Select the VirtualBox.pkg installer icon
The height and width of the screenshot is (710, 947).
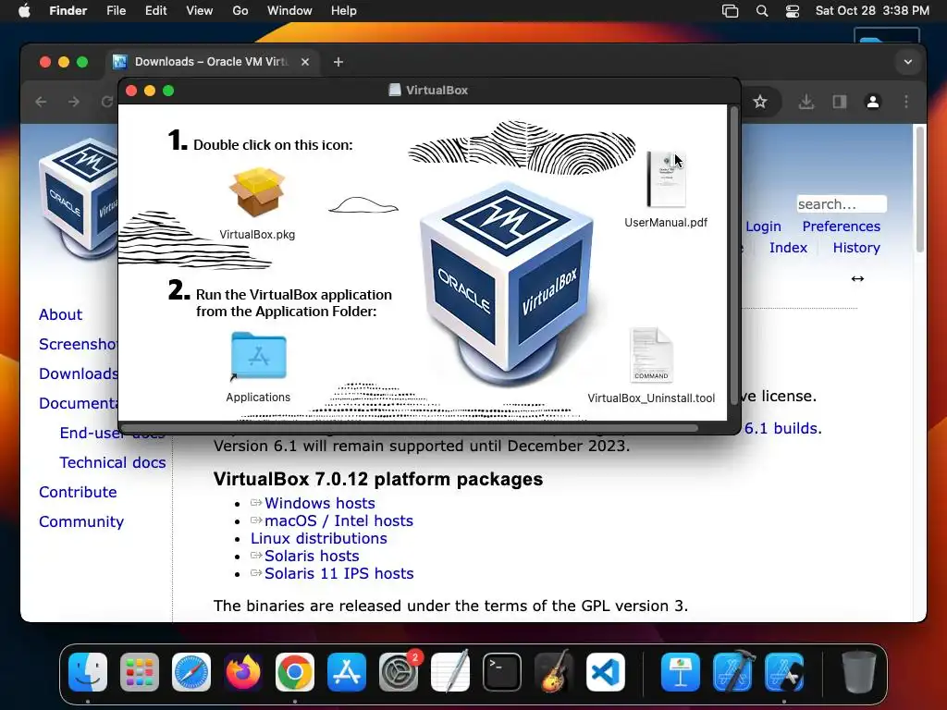click(257, 192)
